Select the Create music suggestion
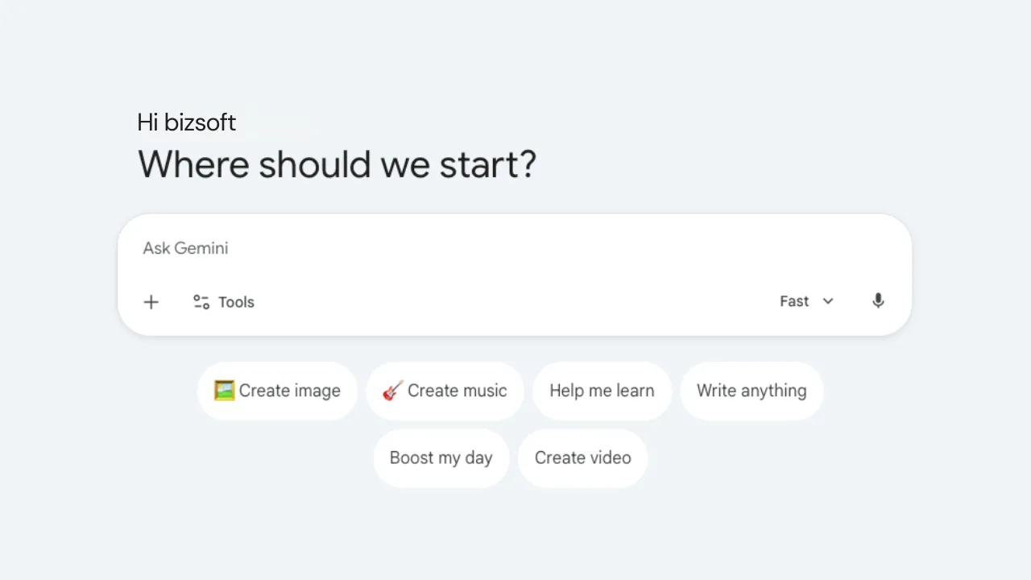The height and width of the screenshot is (580, 1031). 445,391
